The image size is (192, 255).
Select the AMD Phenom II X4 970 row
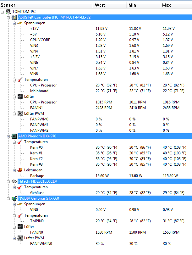point(105,136)
